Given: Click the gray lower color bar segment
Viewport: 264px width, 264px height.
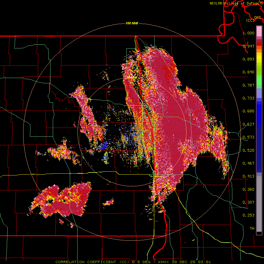Looking at the screenshot, I should [x=259, y=204].
